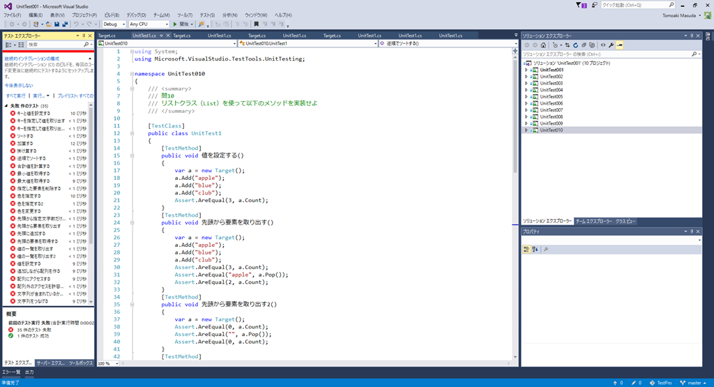This screenshot has height=387, width=714.
Task: Open the テスト(S) menu
Action: tap(207, 15)
